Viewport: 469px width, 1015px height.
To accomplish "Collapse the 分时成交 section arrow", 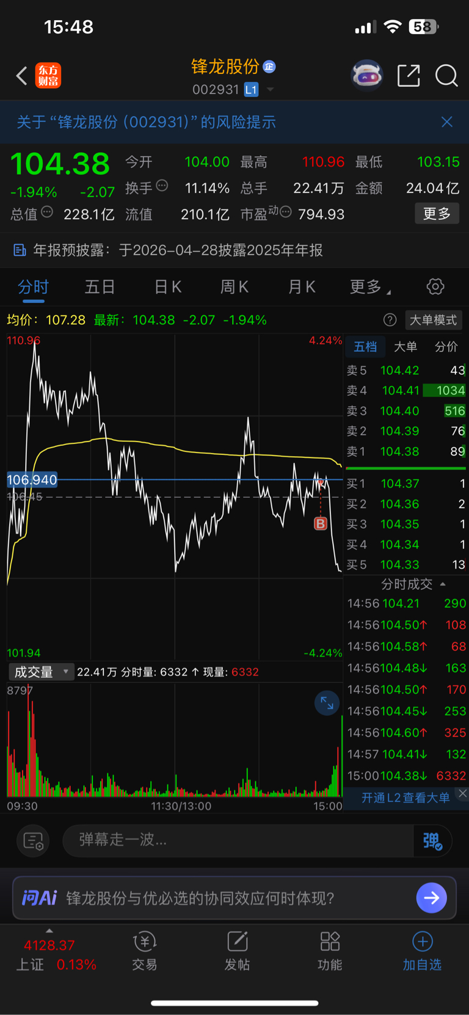I will (443, 584).
